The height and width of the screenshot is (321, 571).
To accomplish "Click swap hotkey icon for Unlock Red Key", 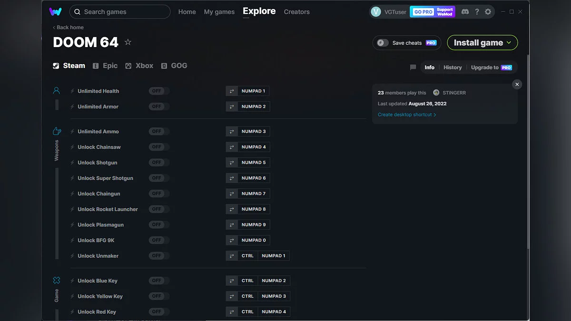I will [232, 312].
